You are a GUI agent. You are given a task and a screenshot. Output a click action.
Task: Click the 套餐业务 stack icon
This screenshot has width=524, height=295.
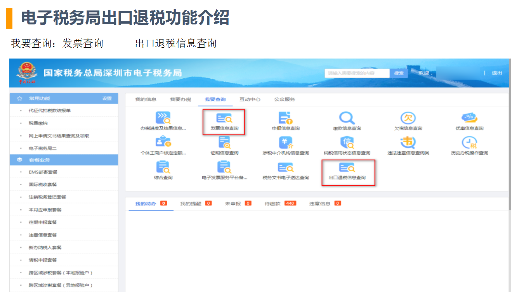[19, 160]
